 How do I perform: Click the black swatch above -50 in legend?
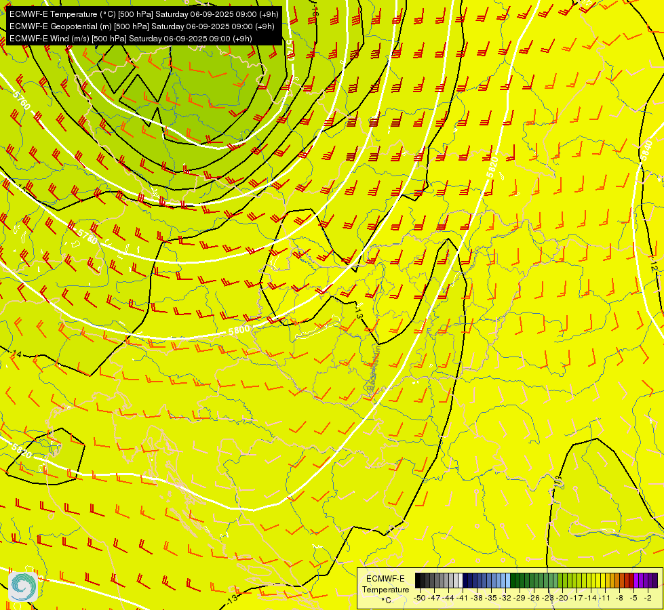point(418,580)
